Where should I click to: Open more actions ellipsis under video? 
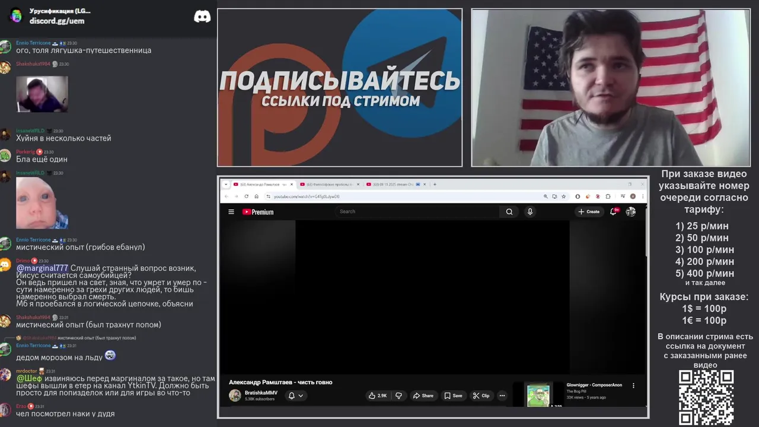tap(502, 396)
